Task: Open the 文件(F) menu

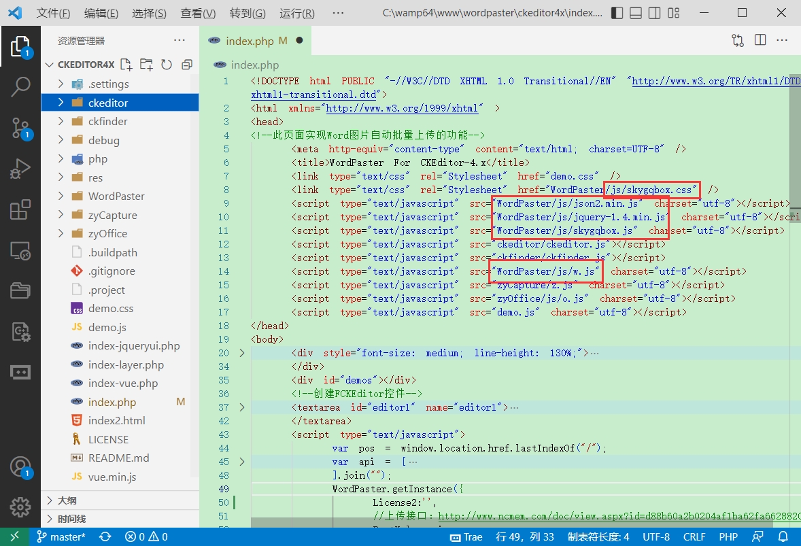Action: (x=53, y=14)
